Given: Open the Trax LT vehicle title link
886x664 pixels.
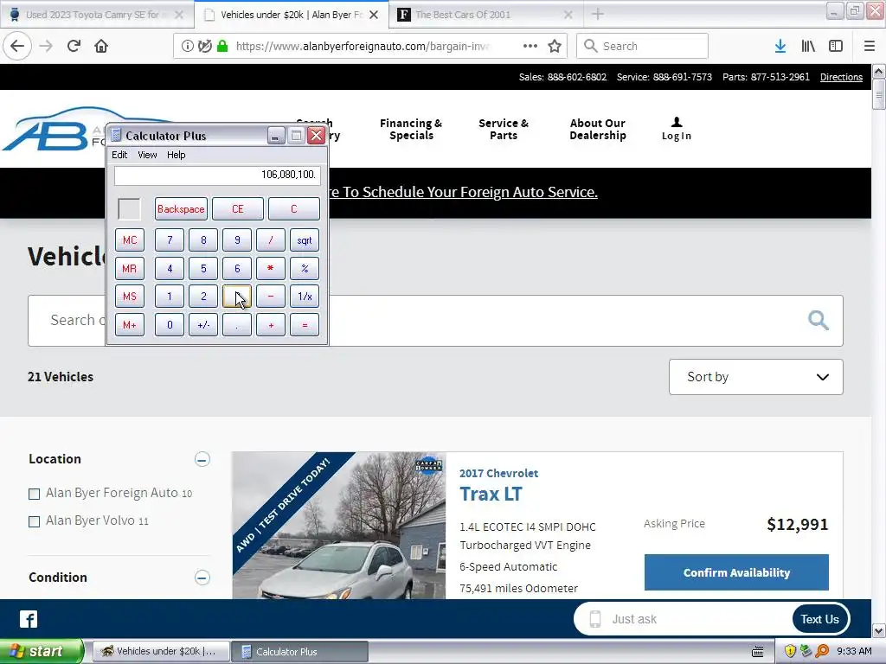Looking at the screenshot, I should pos(491,494).
